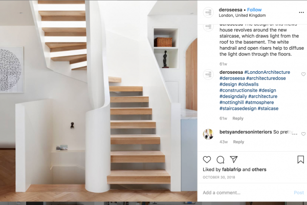Open deroseesa profile picture in header
Screen dimensions: 307x205
pyautogui.click(x=208, y=12)
